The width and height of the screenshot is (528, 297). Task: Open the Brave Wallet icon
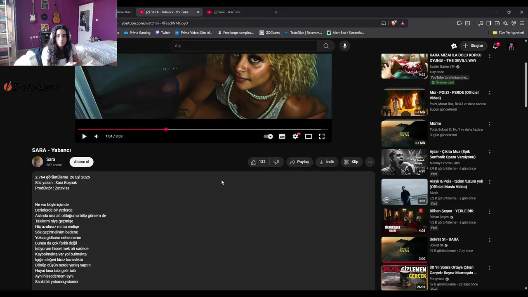(497, 23)
